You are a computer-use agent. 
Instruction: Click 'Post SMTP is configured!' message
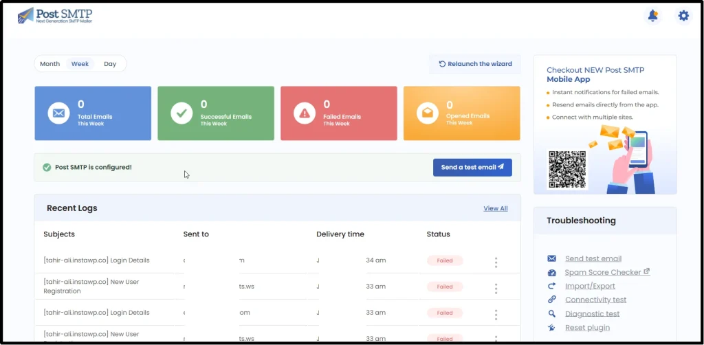click(x=93, y=167)
